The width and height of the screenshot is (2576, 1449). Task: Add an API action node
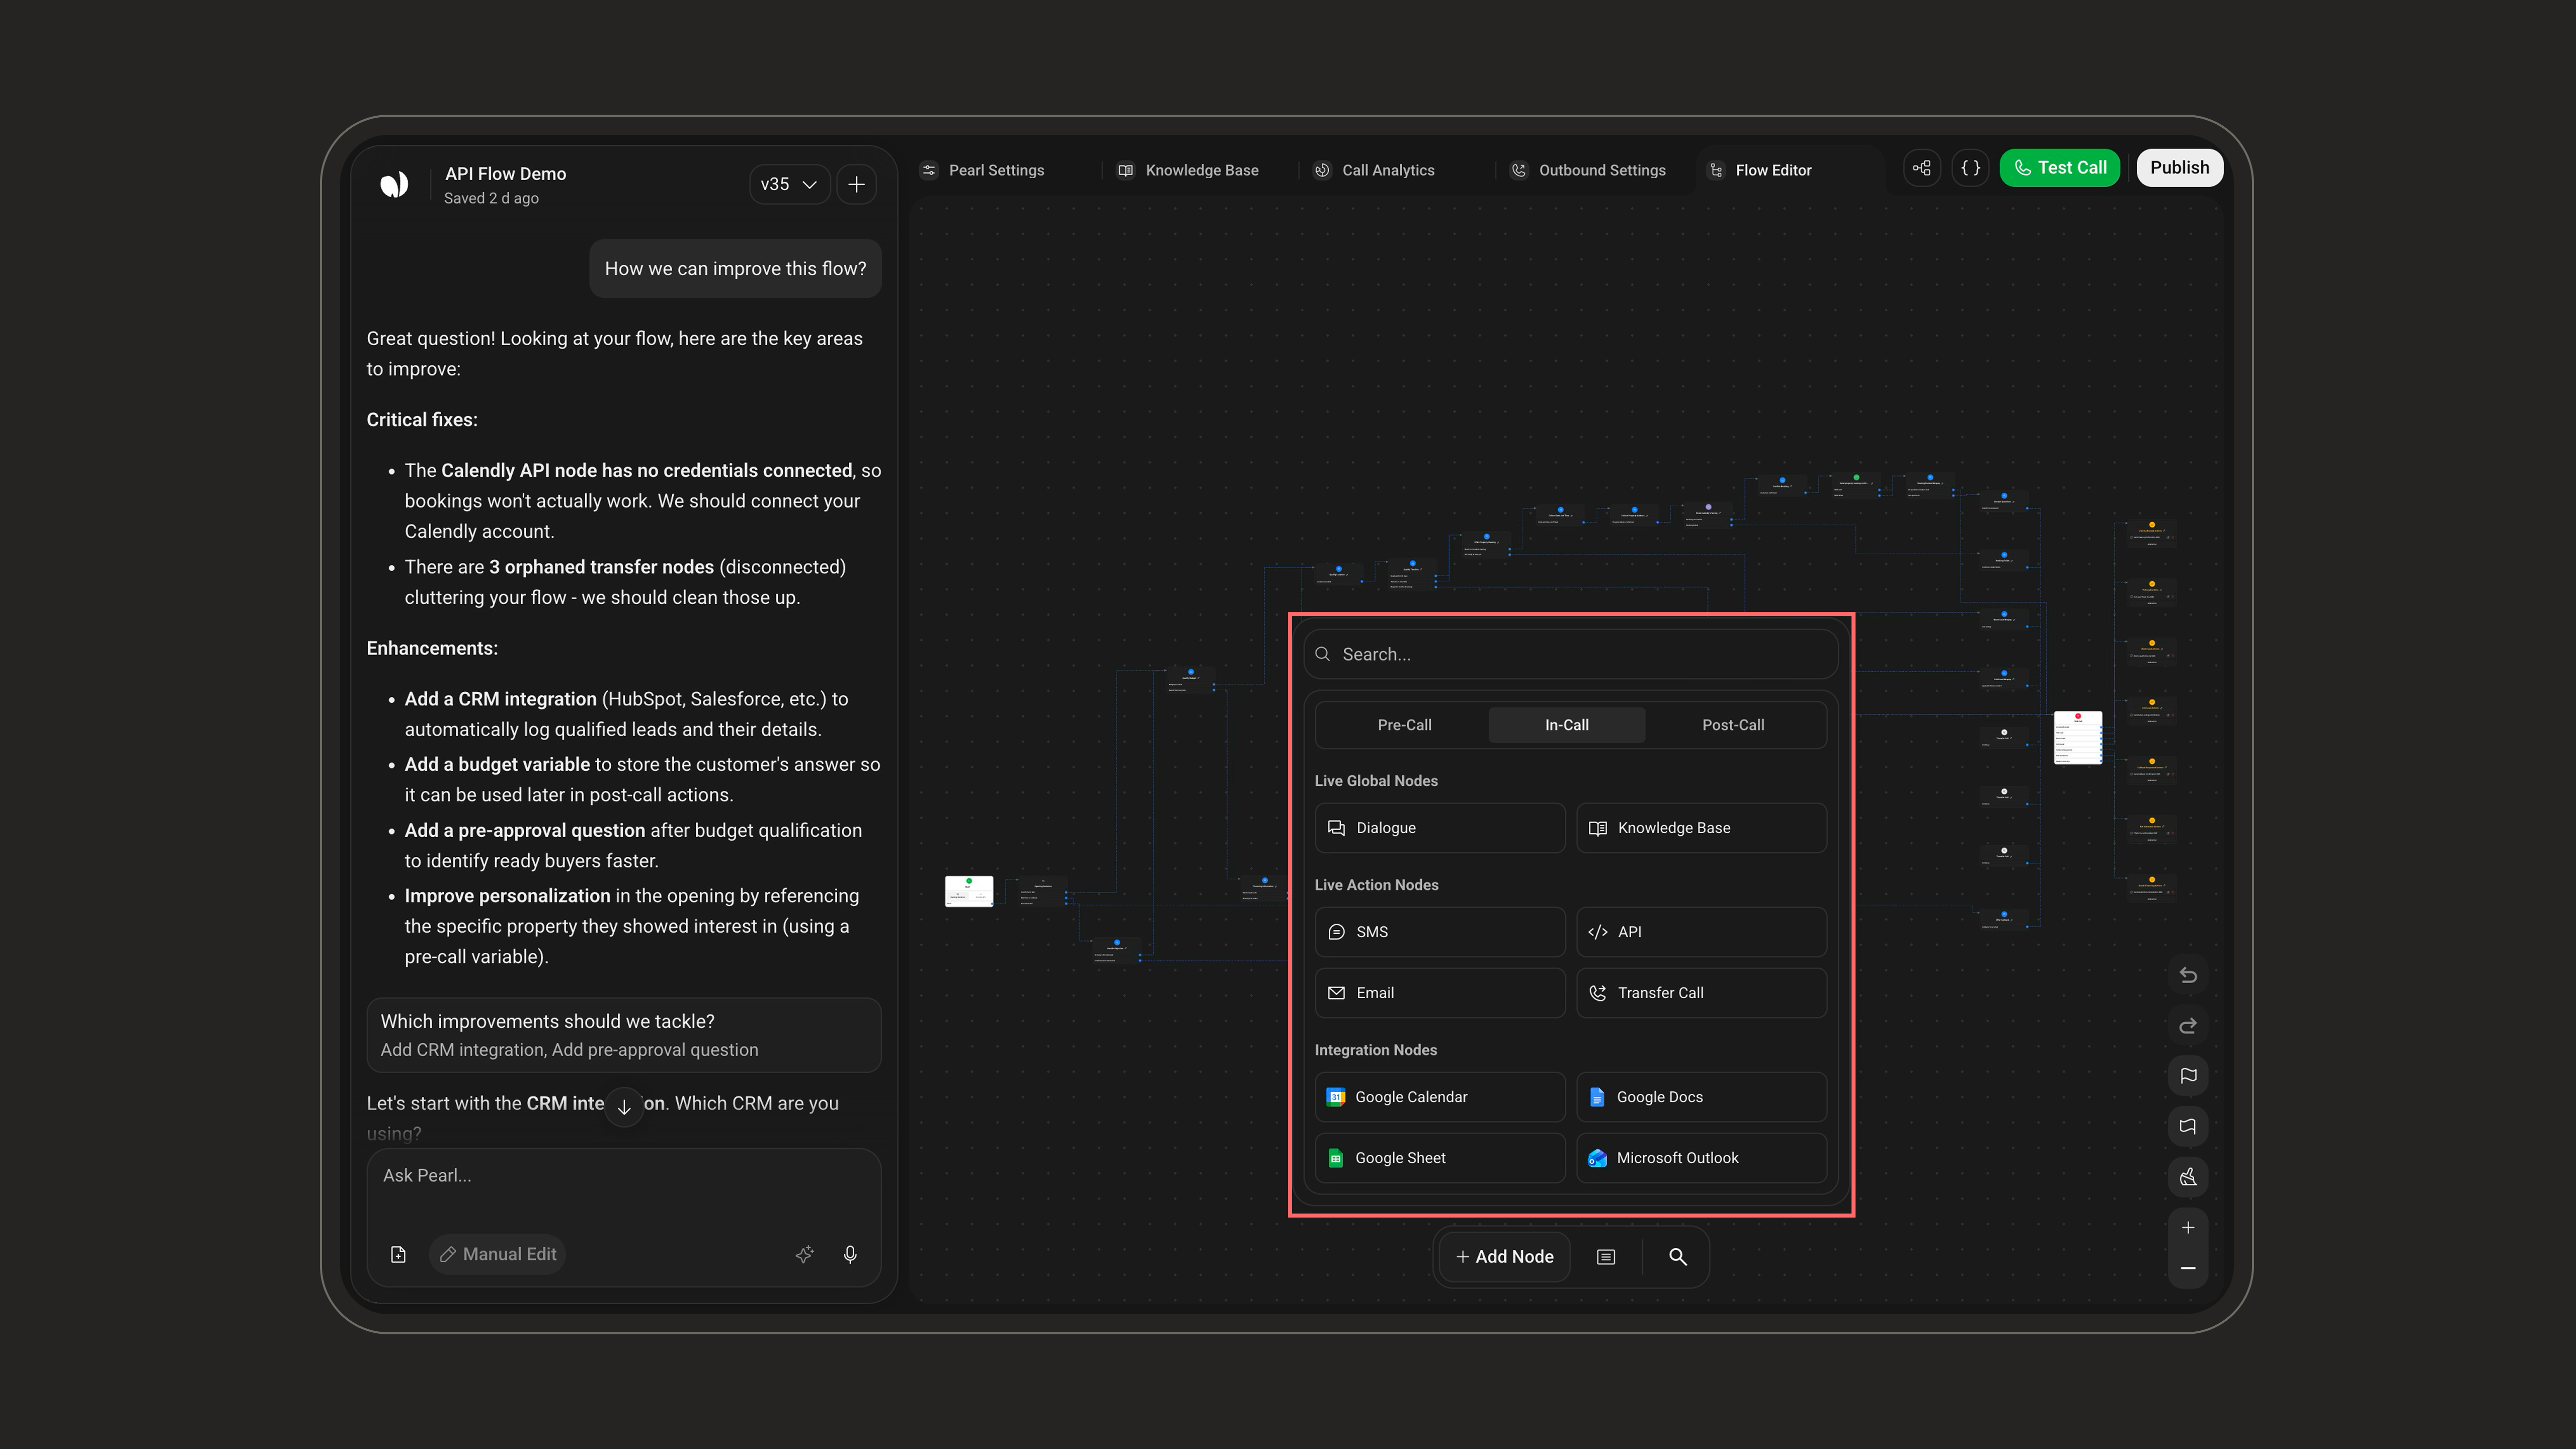click(x=1701, y=932)
